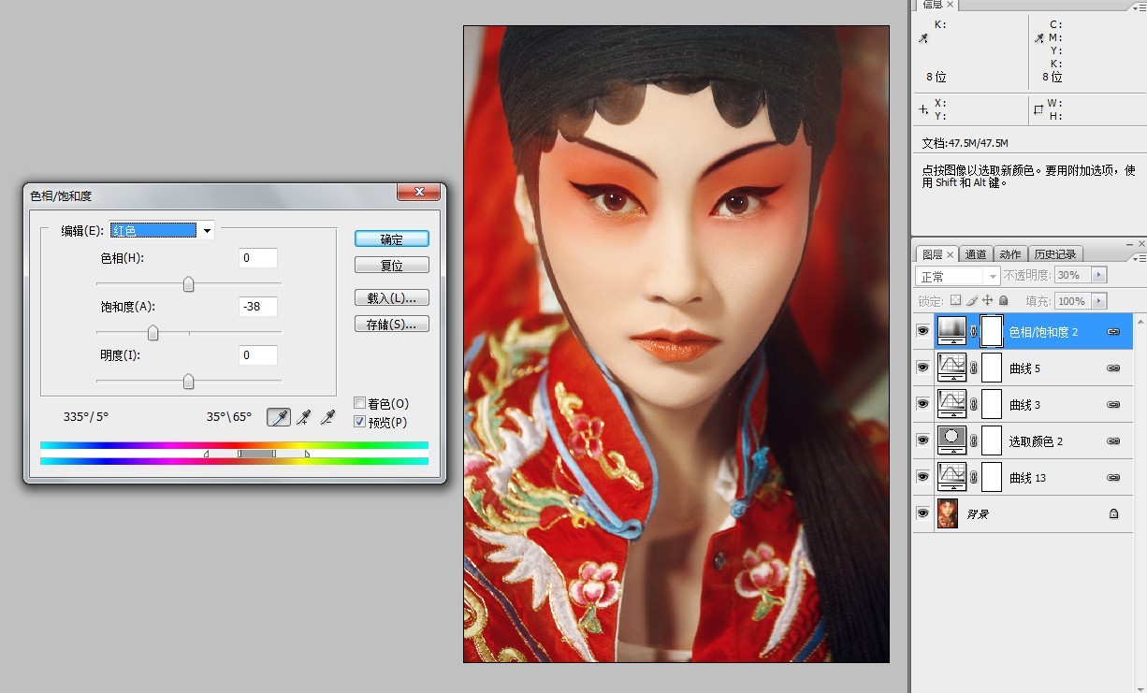This screenshot has height=693, width=1147.
Task: Click the 存储(S)... save button
Action: [x=392, y=325]
